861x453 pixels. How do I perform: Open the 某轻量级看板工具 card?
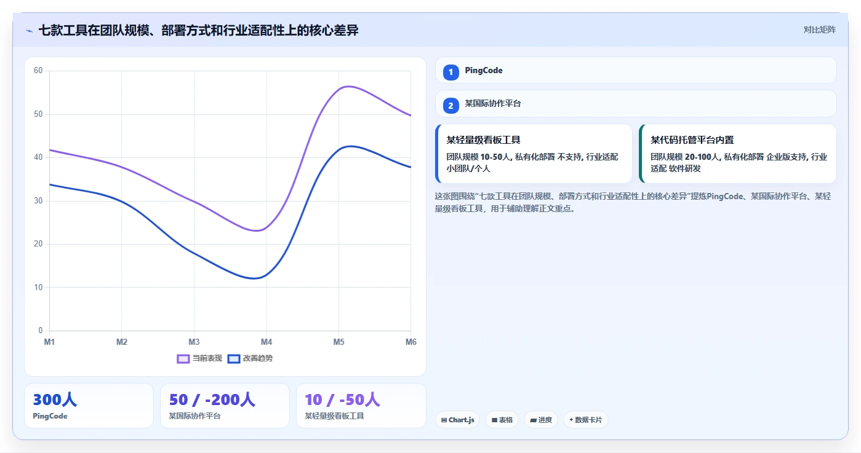point(534,154)
